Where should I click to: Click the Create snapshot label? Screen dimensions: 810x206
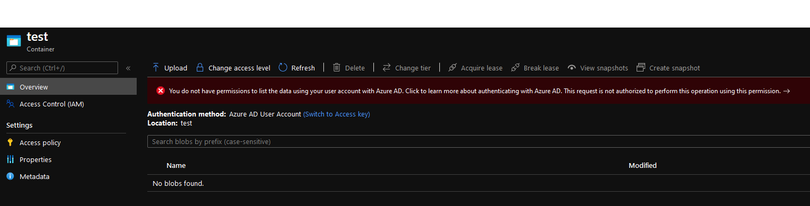pos(675,68)
